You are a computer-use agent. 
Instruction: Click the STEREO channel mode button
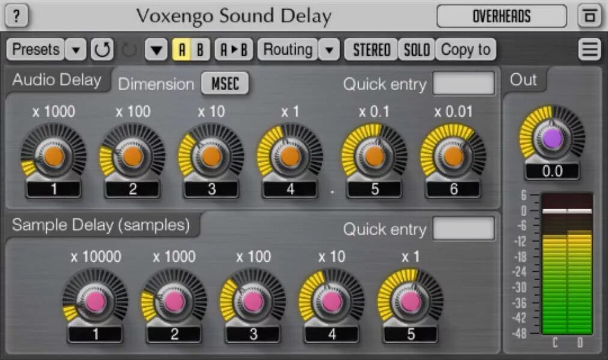371,50
